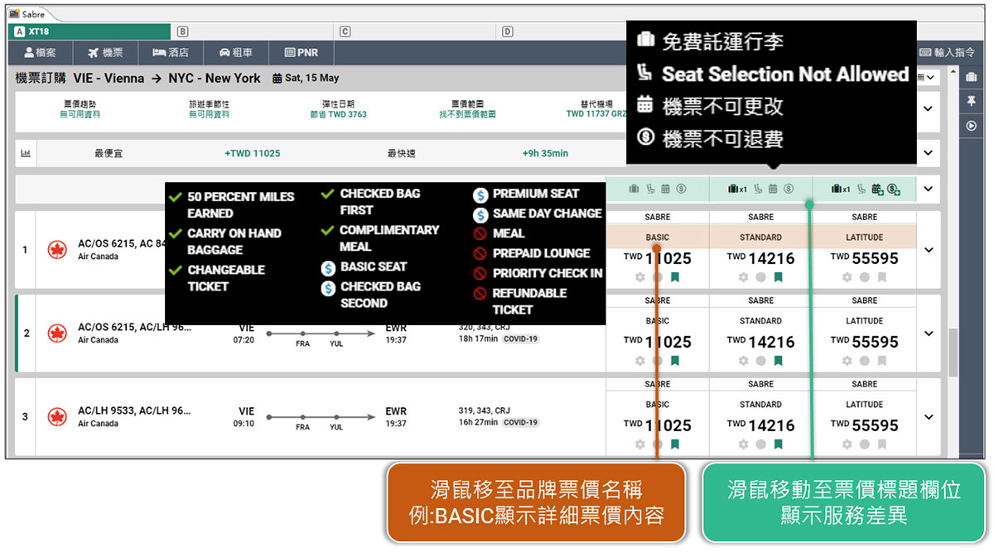The height and width of the screenshot is (552, 994).
Task: Click the Air Canada logo in itinerary 2
Action: tap(57, 334)
